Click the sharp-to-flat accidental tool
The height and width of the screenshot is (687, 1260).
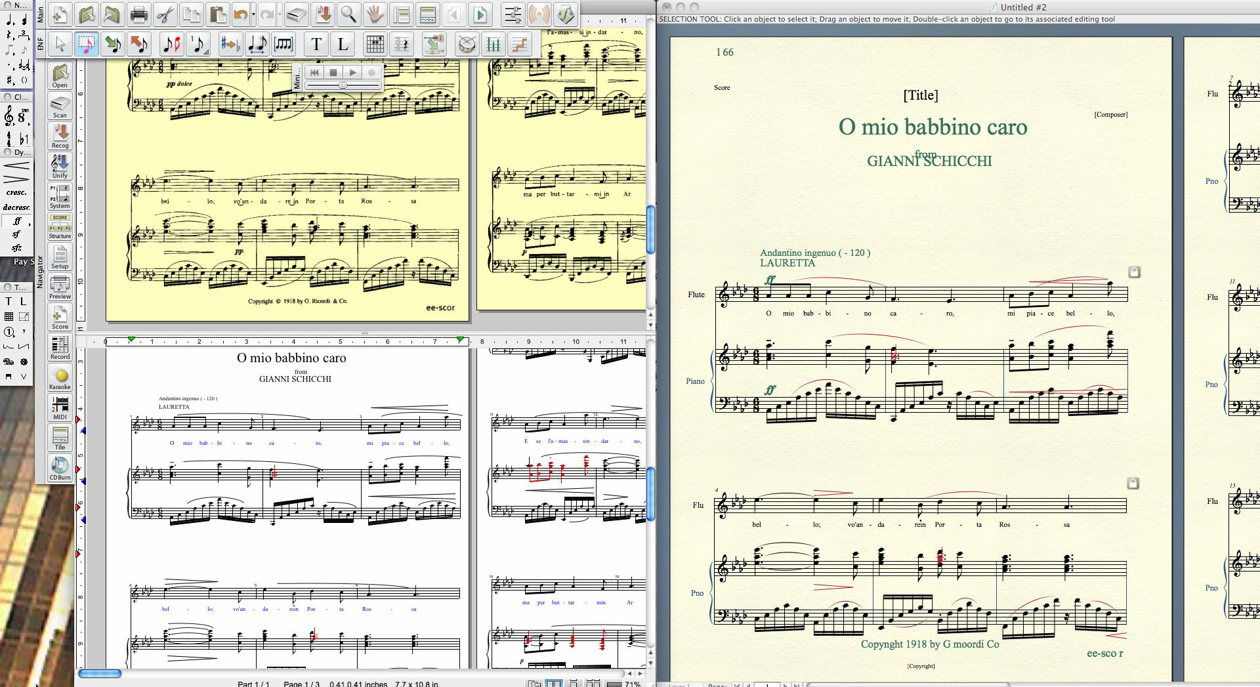pyautogui.click(x=230, y=44)
